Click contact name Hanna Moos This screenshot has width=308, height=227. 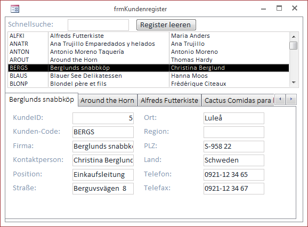coord(189,76)
